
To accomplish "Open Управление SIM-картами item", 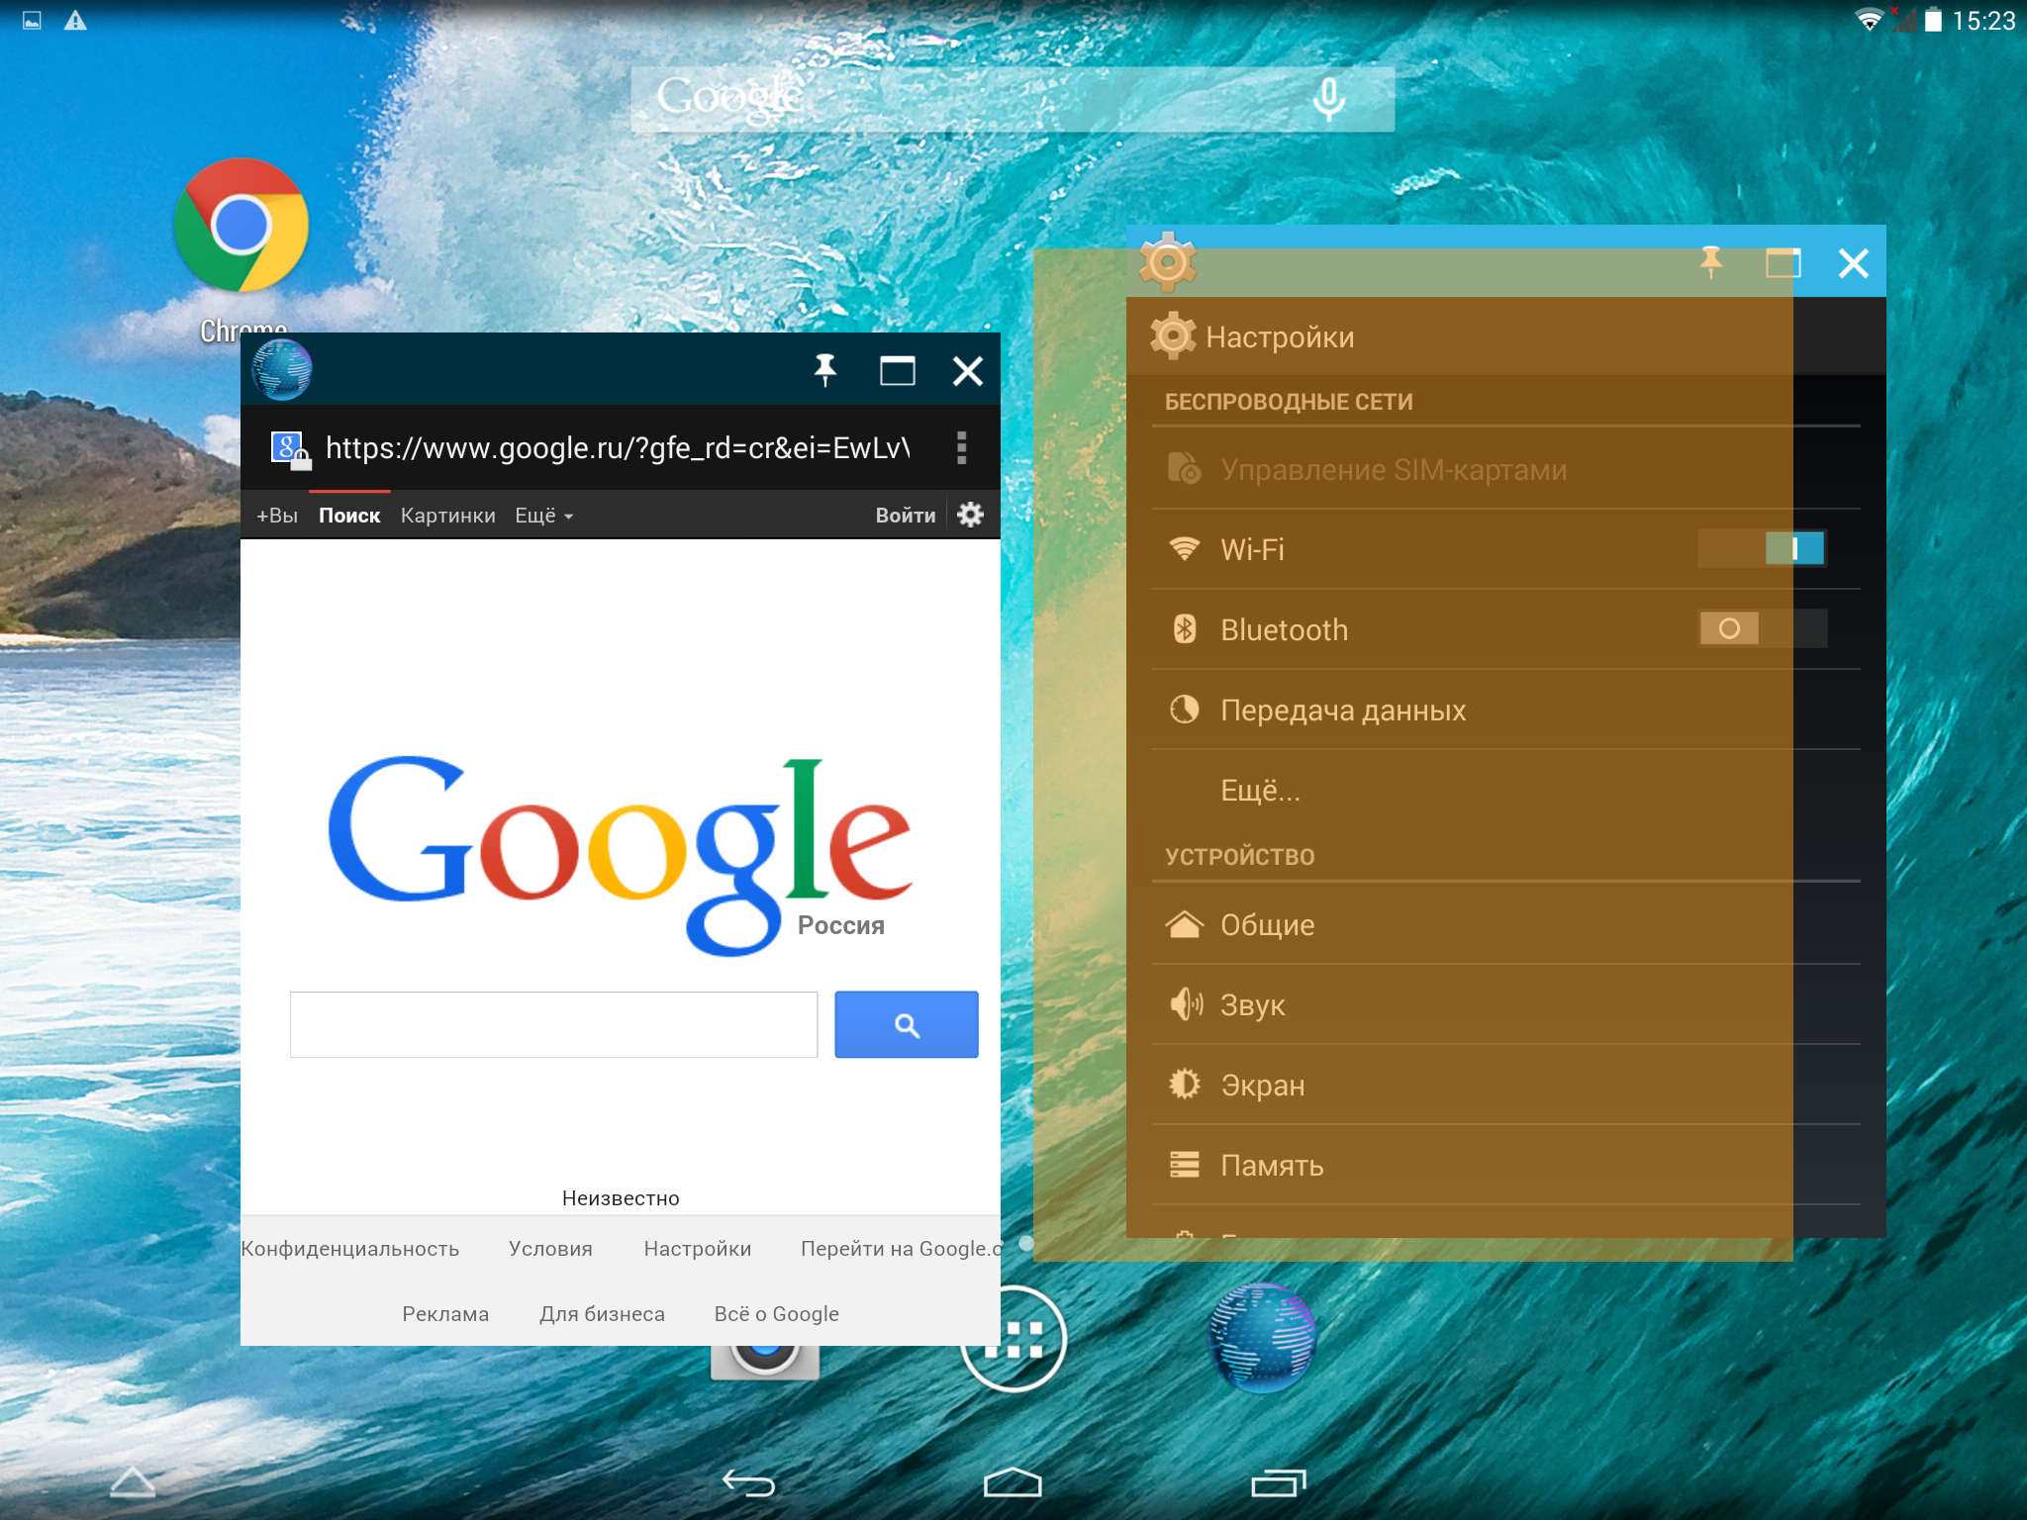I will click(x=1506, y=469).
